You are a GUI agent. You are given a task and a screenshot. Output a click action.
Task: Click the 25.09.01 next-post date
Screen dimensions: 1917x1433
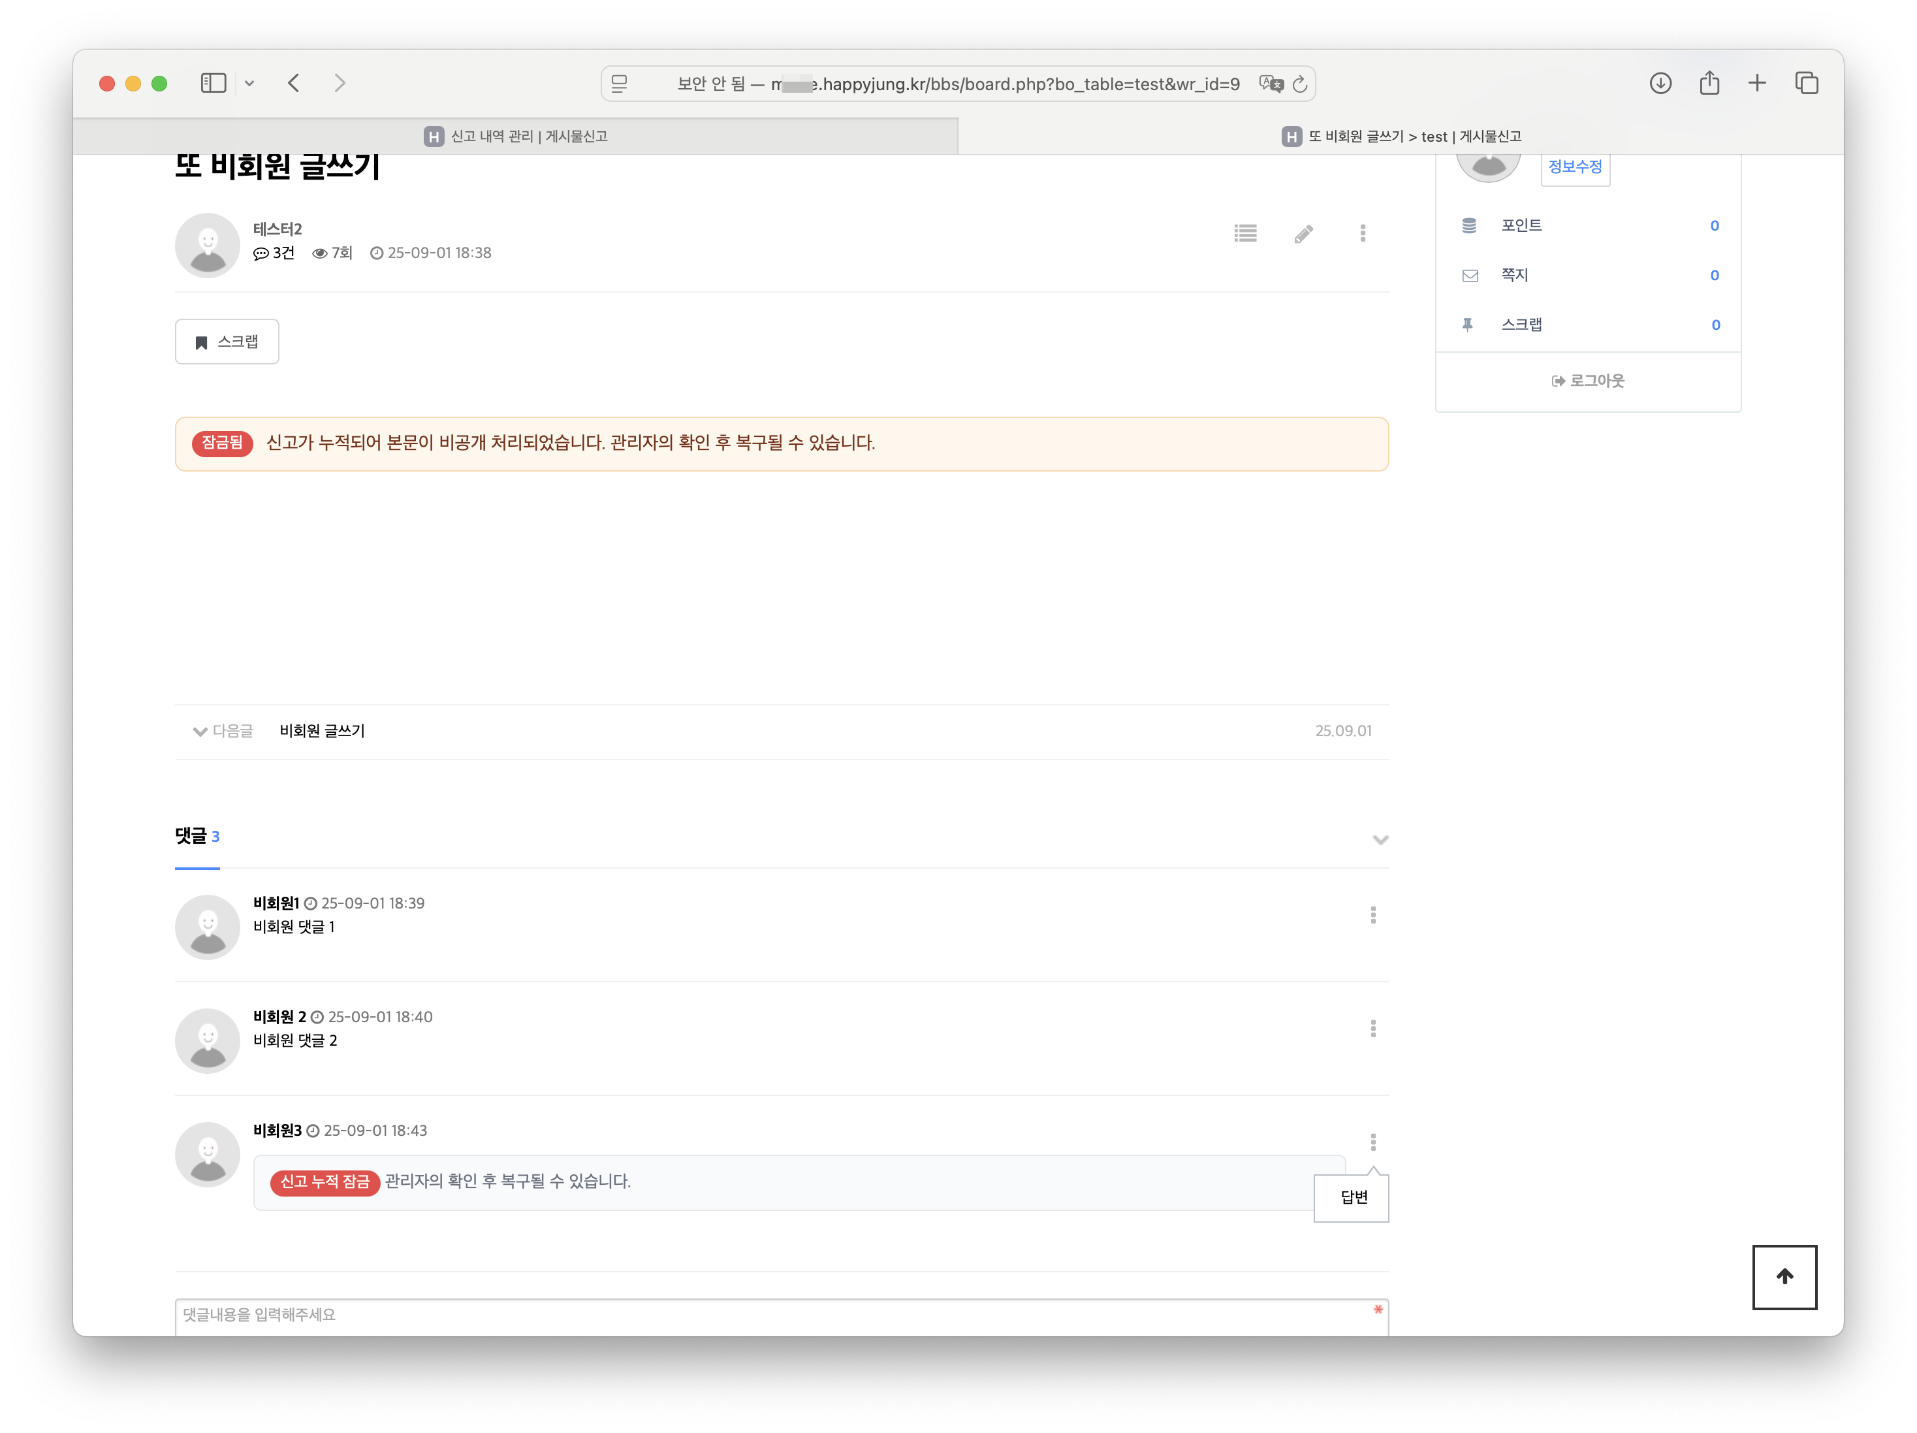pyautogui.click(x=1342, y=731)
